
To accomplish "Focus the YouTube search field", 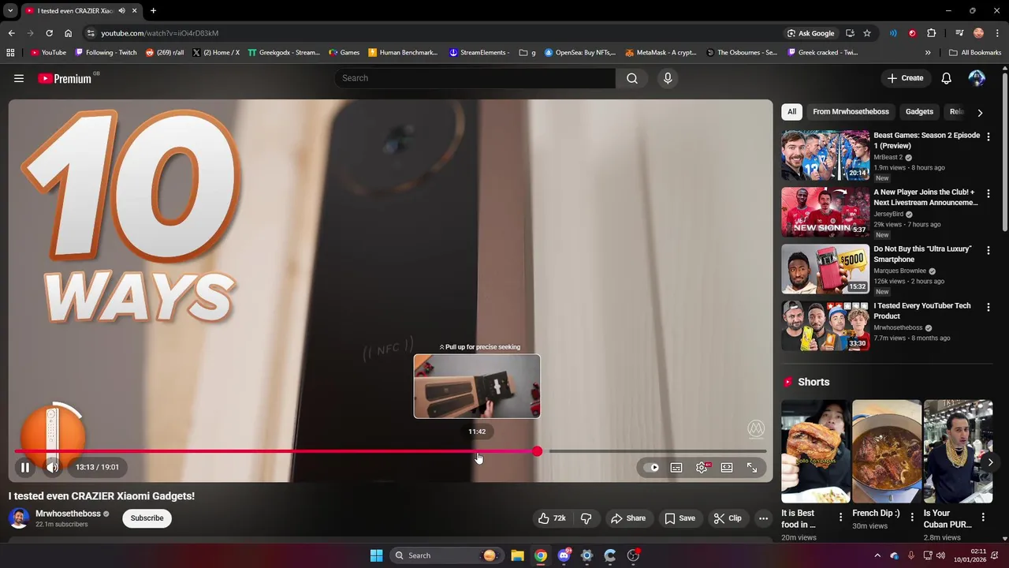I will 475,78.
